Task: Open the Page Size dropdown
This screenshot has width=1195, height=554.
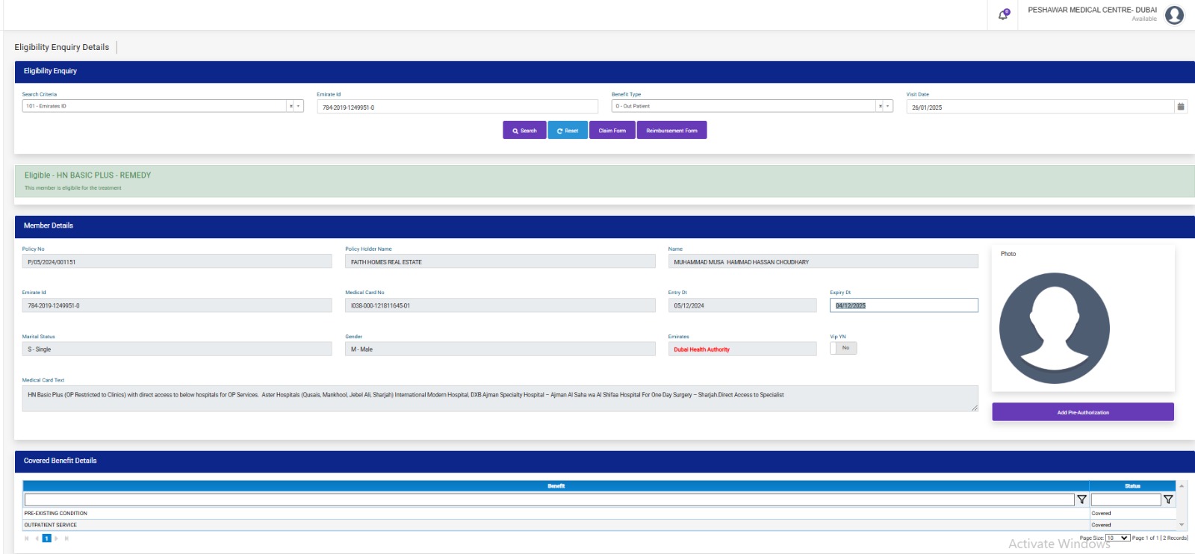Action: pos(1117,538)
